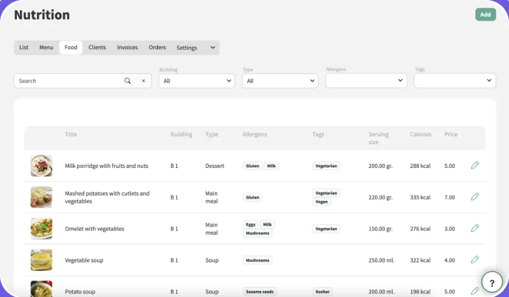Clear the search field with the x icon

point(143,81)
